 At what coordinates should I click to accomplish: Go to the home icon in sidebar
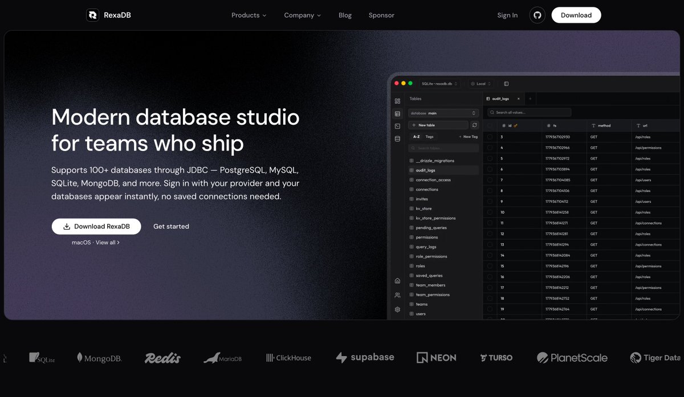(397, 281)
